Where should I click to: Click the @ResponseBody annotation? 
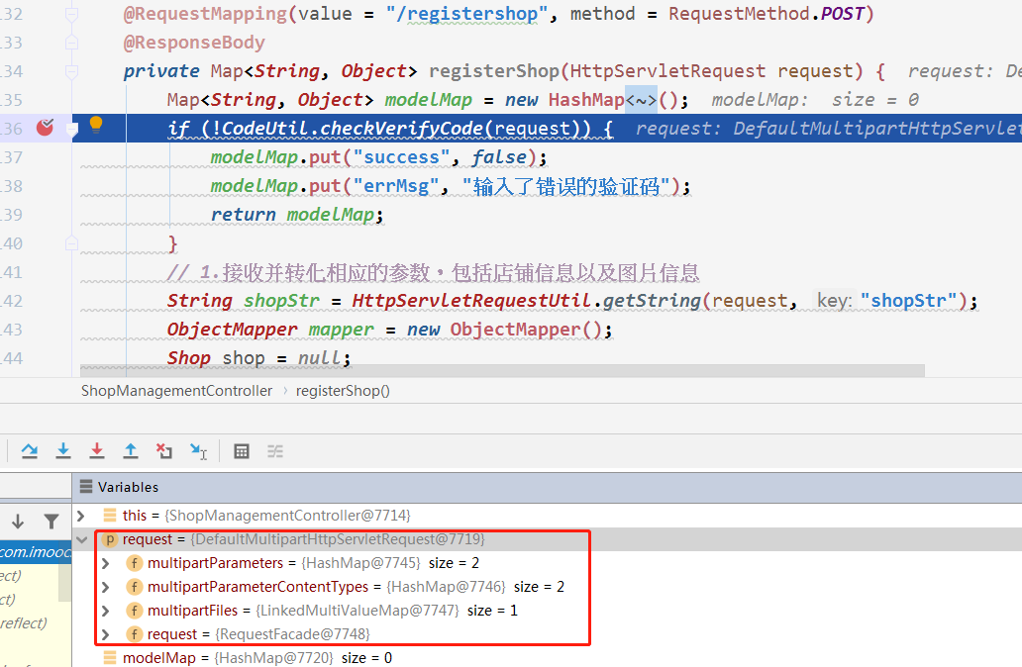[194, 43]
